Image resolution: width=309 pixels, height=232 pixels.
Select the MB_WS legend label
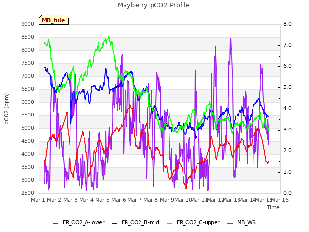point(246,222)
